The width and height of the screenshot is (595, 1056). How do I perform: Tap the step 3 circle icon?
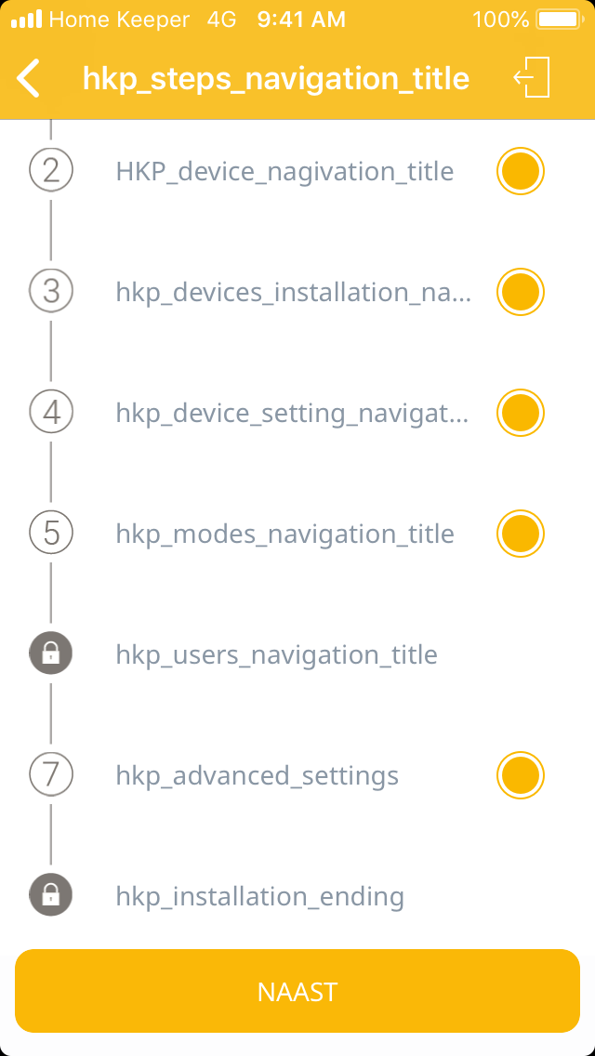(x=51, y=292)
